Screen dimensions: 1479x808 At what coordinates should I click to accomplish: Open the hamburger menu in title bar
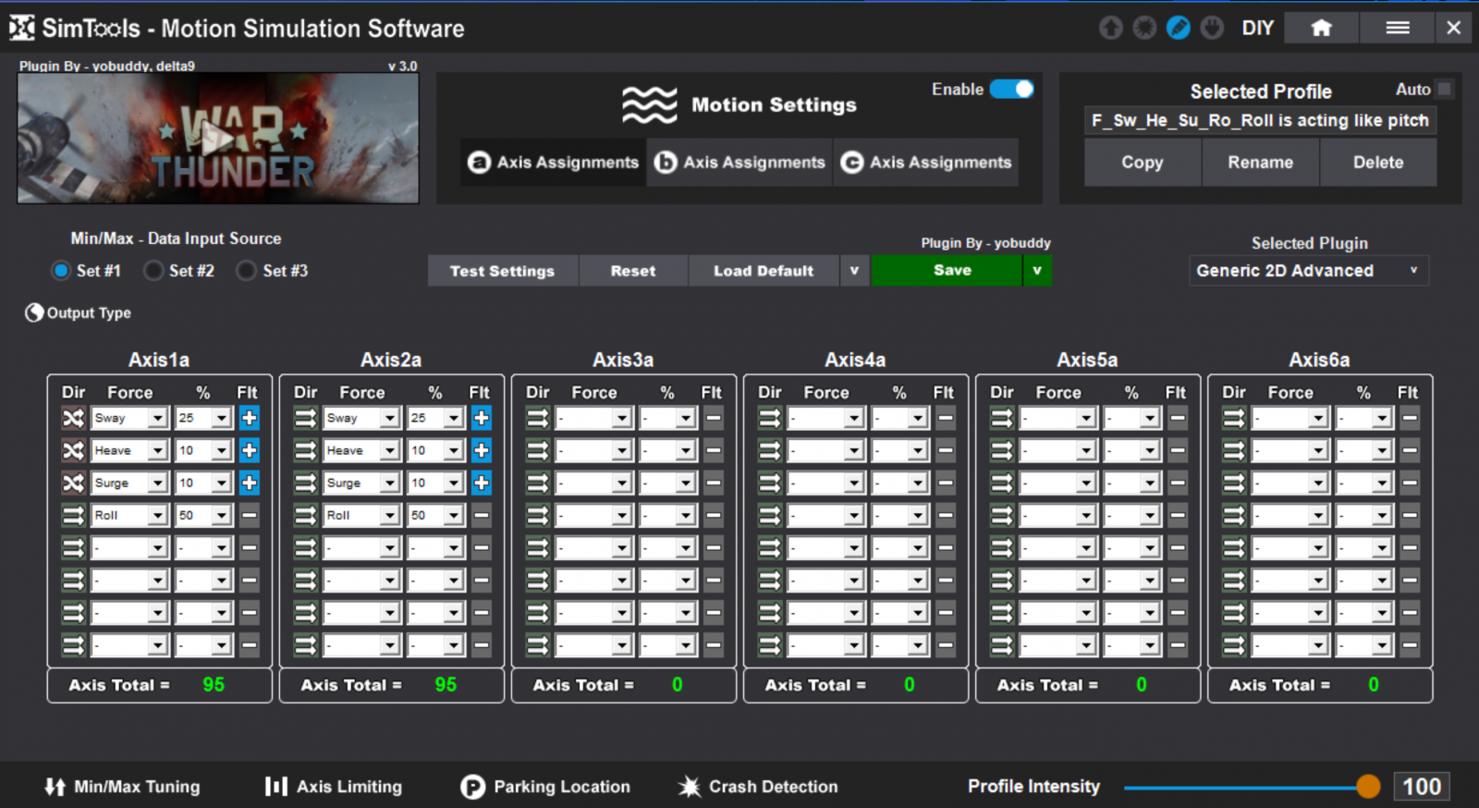pos(1397,29)
